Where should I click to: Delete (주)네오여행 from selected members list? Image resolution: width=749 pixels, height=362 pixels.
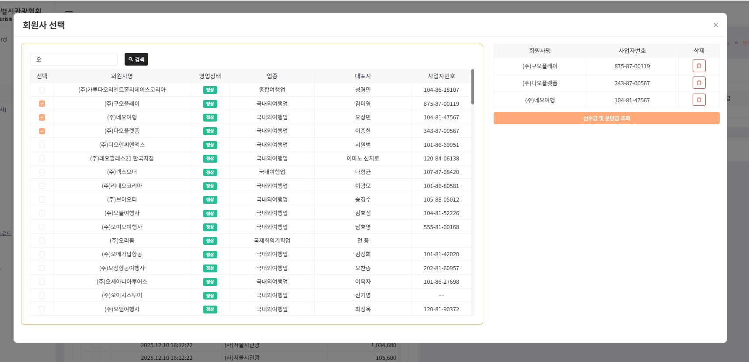click(699, 100)
